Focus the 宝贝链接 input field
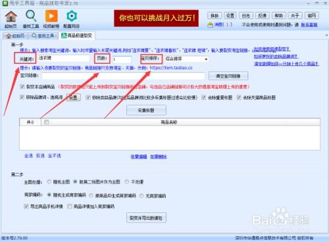The width and height of the screenshot is (329, 242). [x=124, y=76]
